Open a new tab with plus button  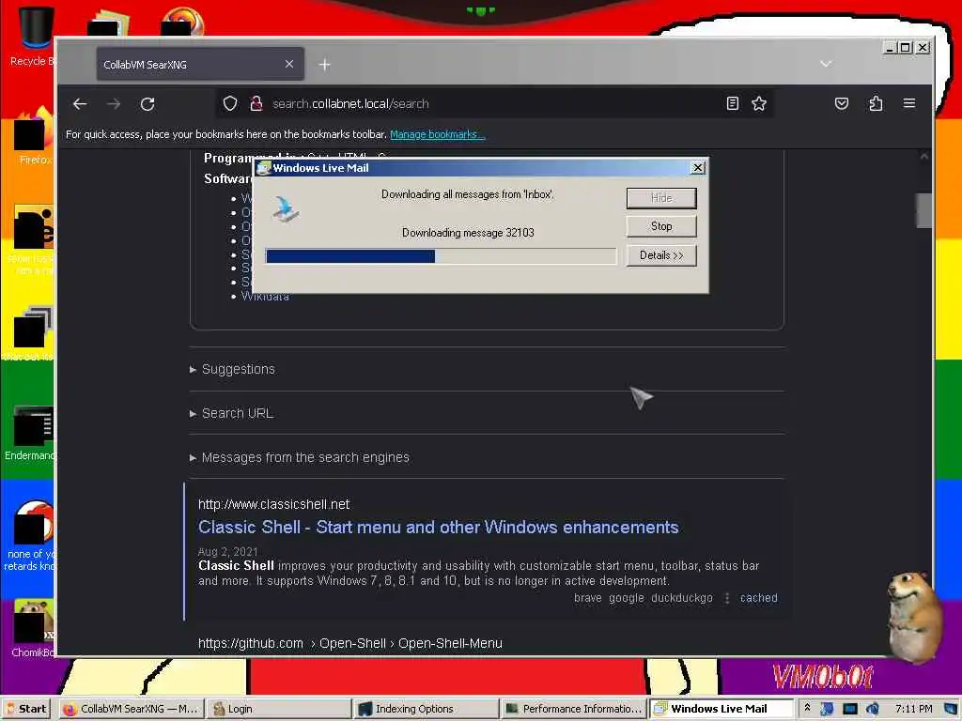[x=324, y=65]
